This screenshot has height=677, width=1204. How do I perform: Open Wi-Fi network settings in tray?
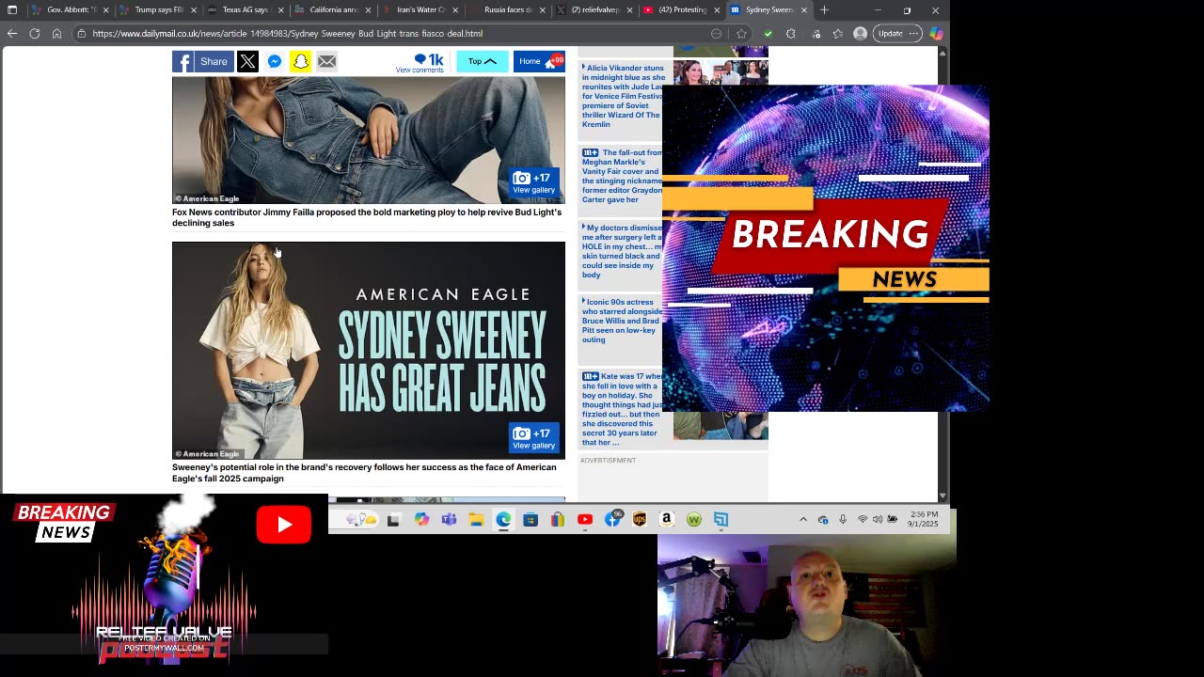[x=863, y=520]
